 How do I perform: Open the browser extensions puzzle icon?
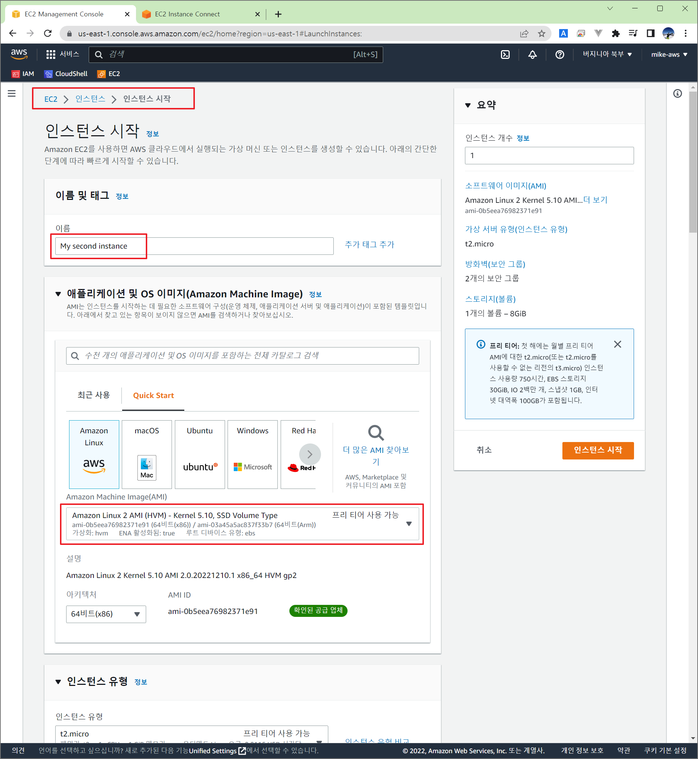pos(615,33)
